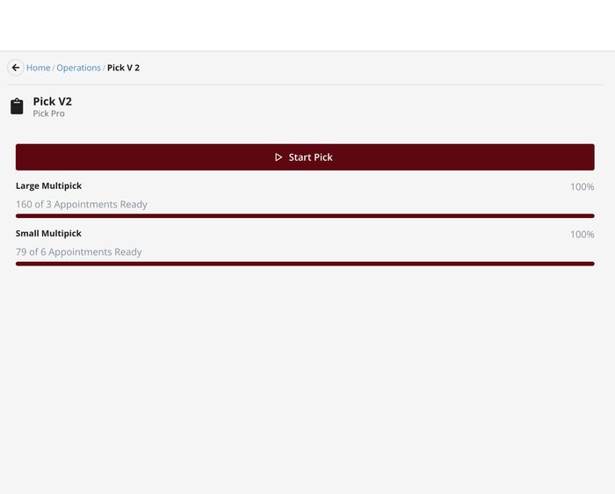Image resolution: width=615 pixels, height=494 pixels.
Task: Click '160 of 3 Appointments Ready' text
Action: pos(81,205)
